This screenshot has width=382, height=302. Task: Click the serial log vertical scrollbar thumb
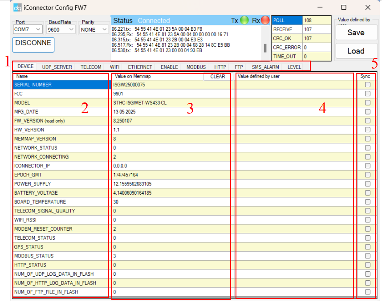click(265, 48)
